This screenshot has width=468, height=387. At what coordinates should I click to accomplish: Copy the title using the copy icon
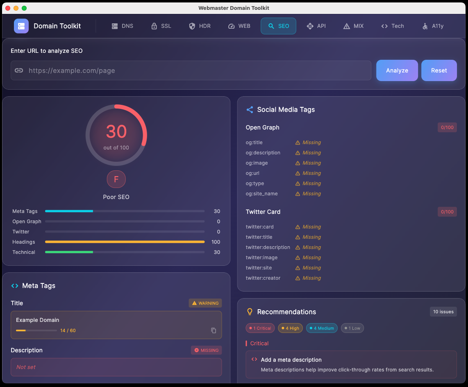click(x=214, y=330)
